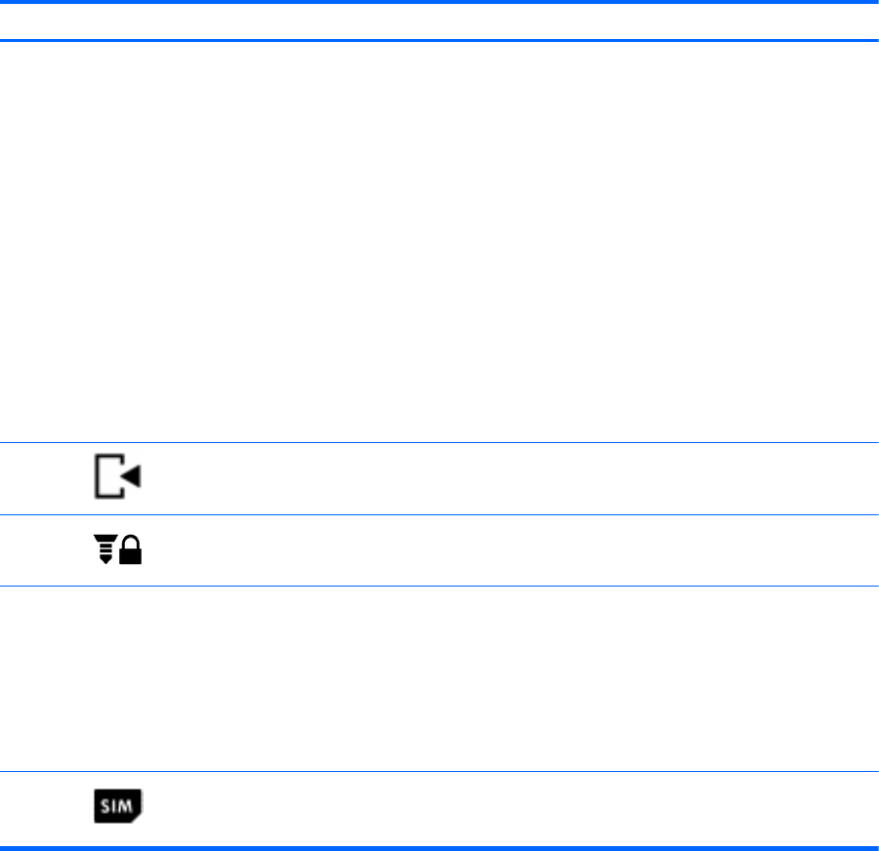The width and height of the screenshot is (879, 851).
Task: Click the striped down arrow beside padlock
Action: [x=104, y=550]
